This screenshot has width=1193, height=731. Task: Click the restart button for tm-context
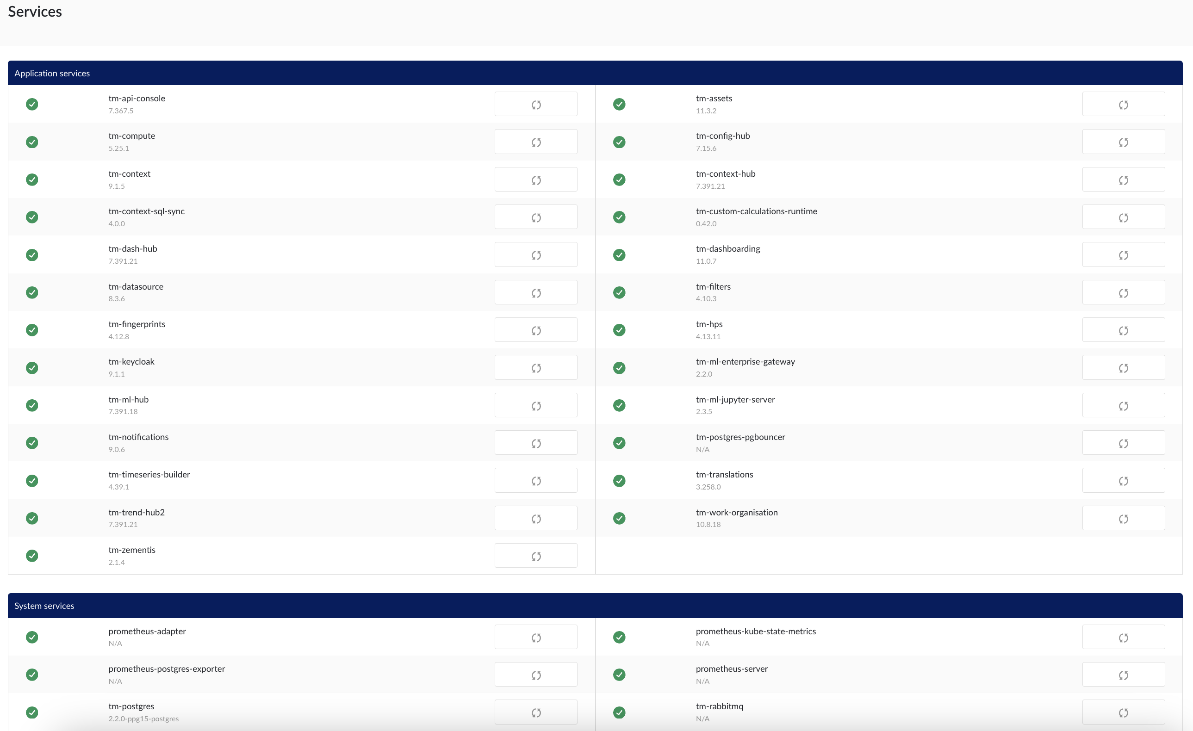[535, 180]
